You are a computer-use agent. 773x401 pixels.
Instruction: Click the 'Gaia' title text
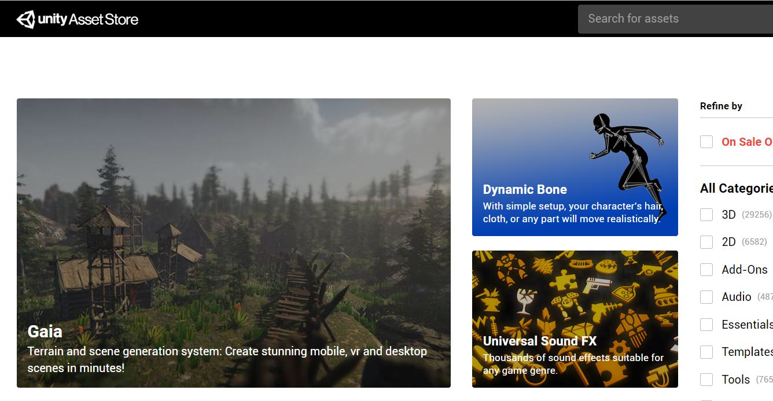pos(45,332)
